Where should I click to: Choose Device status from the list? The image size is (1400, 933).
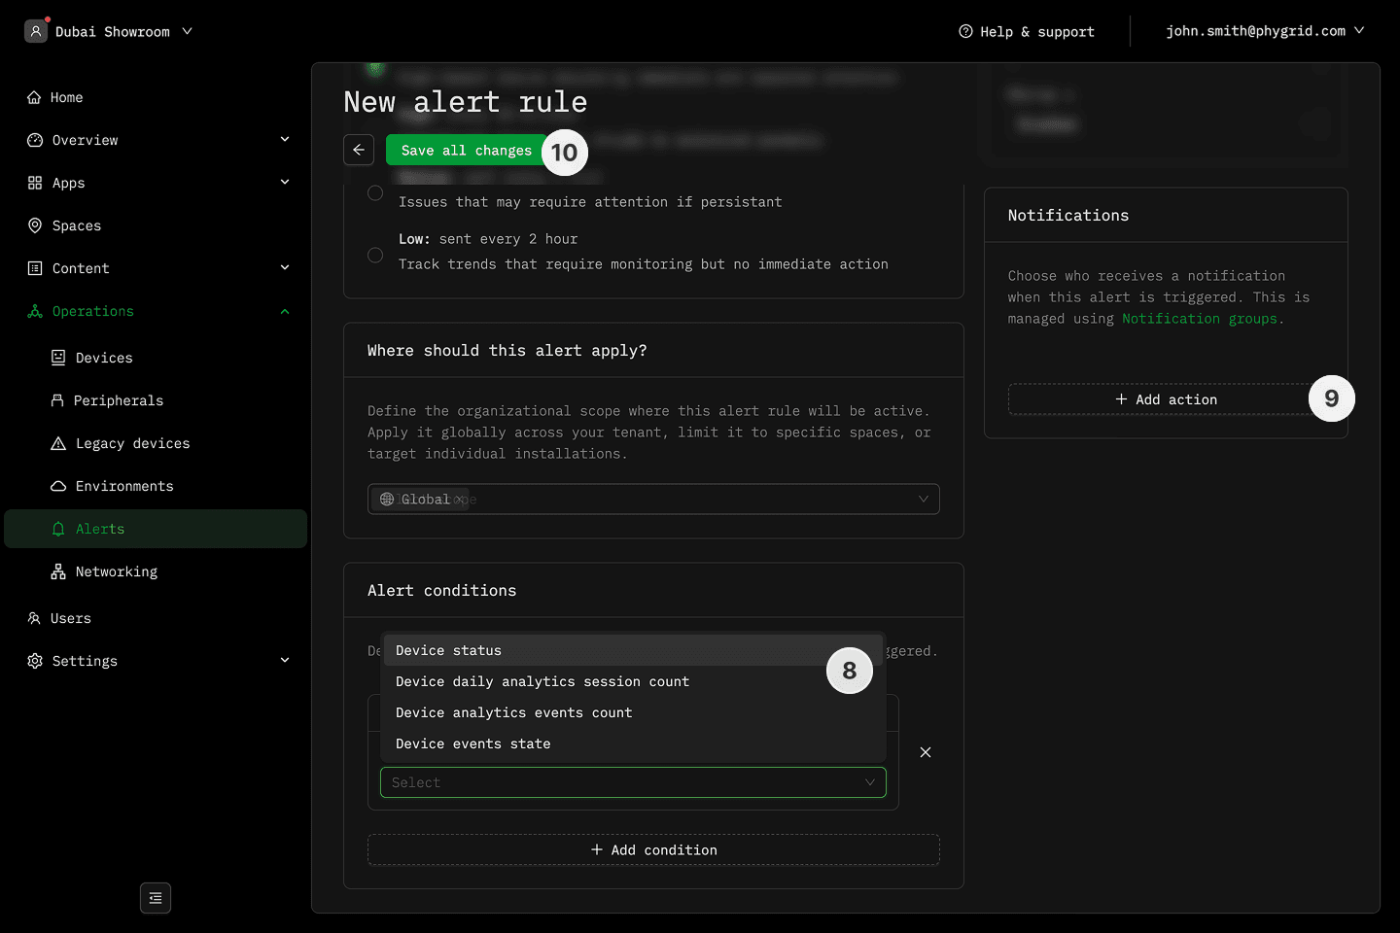coord(448,650)
